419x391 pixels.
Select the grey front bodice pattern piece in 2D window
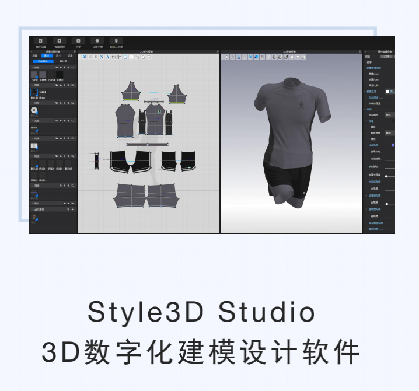tap(155, 120)
